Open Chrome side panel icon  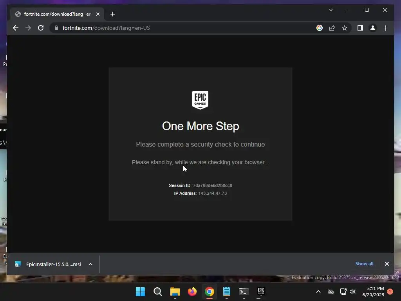pyautogui.click(x=360, y=28)
